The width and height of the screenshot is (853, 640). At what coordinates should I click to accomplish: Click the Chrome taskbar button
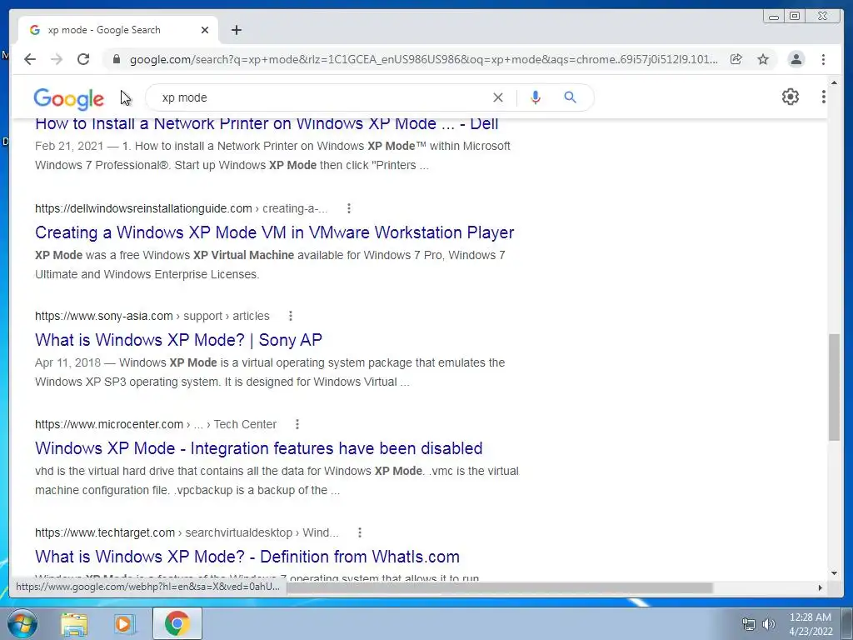[x=177, y=623]
